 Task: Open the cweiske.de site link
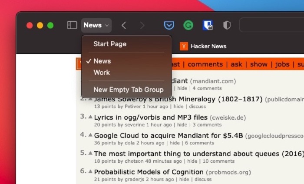pyautogui.click(x=228, y=117)
